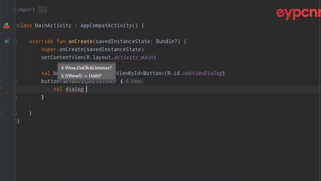Screen dimensions: 321x181
Task: Click fold end marker of lambda block
Action: [x=15, y=98]
